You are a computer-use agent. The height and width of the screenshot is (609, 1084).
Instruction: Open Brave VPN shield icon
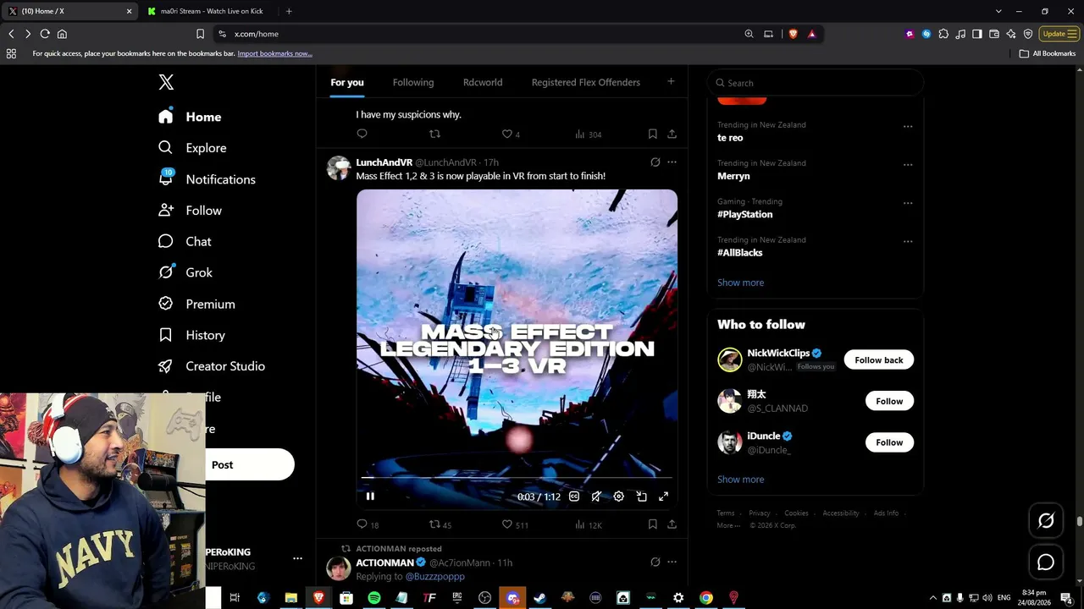tap(1028, 34)
